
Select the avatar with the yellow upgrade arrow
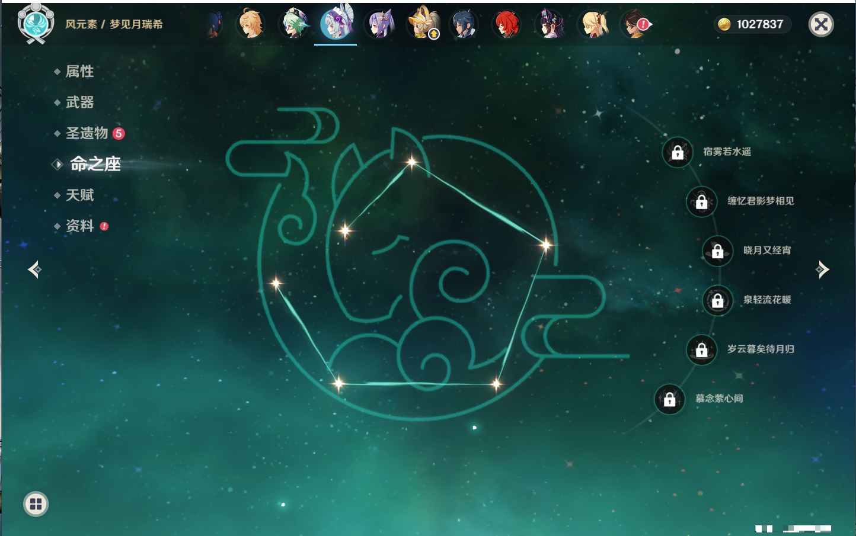[x=422, y=24]
